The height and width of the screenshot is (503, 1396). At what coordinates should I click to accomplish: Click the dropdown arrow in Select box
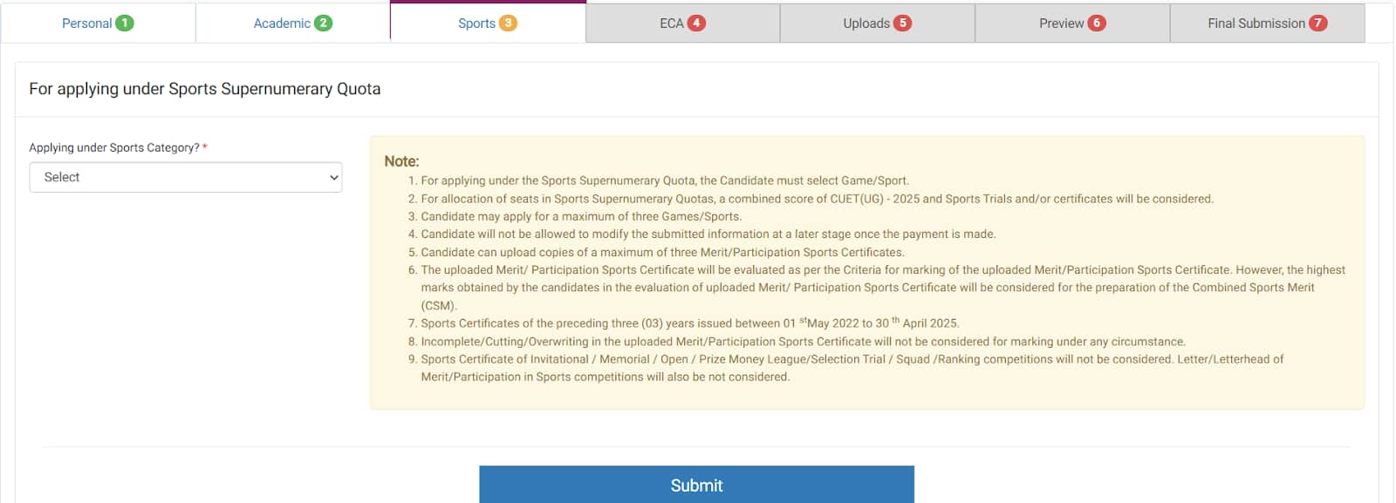point(333,178)
